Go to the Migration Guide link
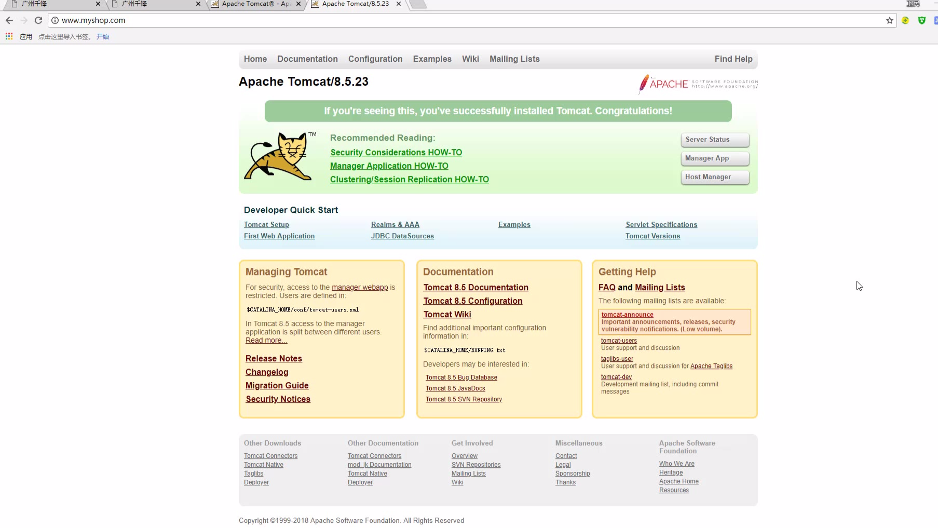Viewport: 938px width, 528px height. tap(277, 386)
